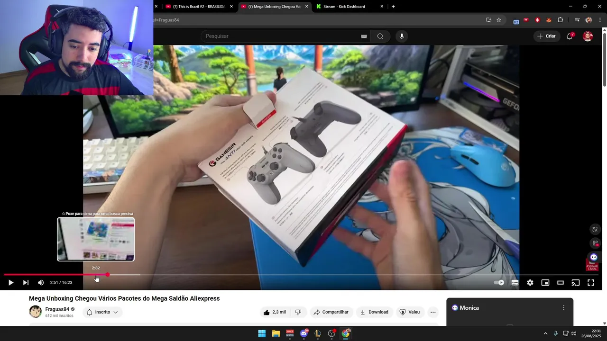Open the MetaMask fox extension
607x341 pixels.
click(549, 20)
